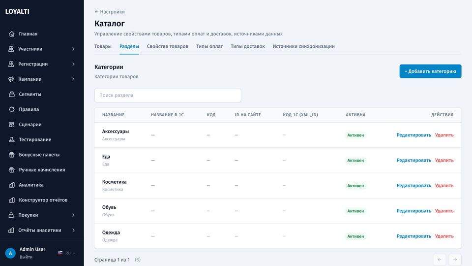Edit the Аксессуары category
This screenshot has height=266, width=472.
tap(413, 135)
